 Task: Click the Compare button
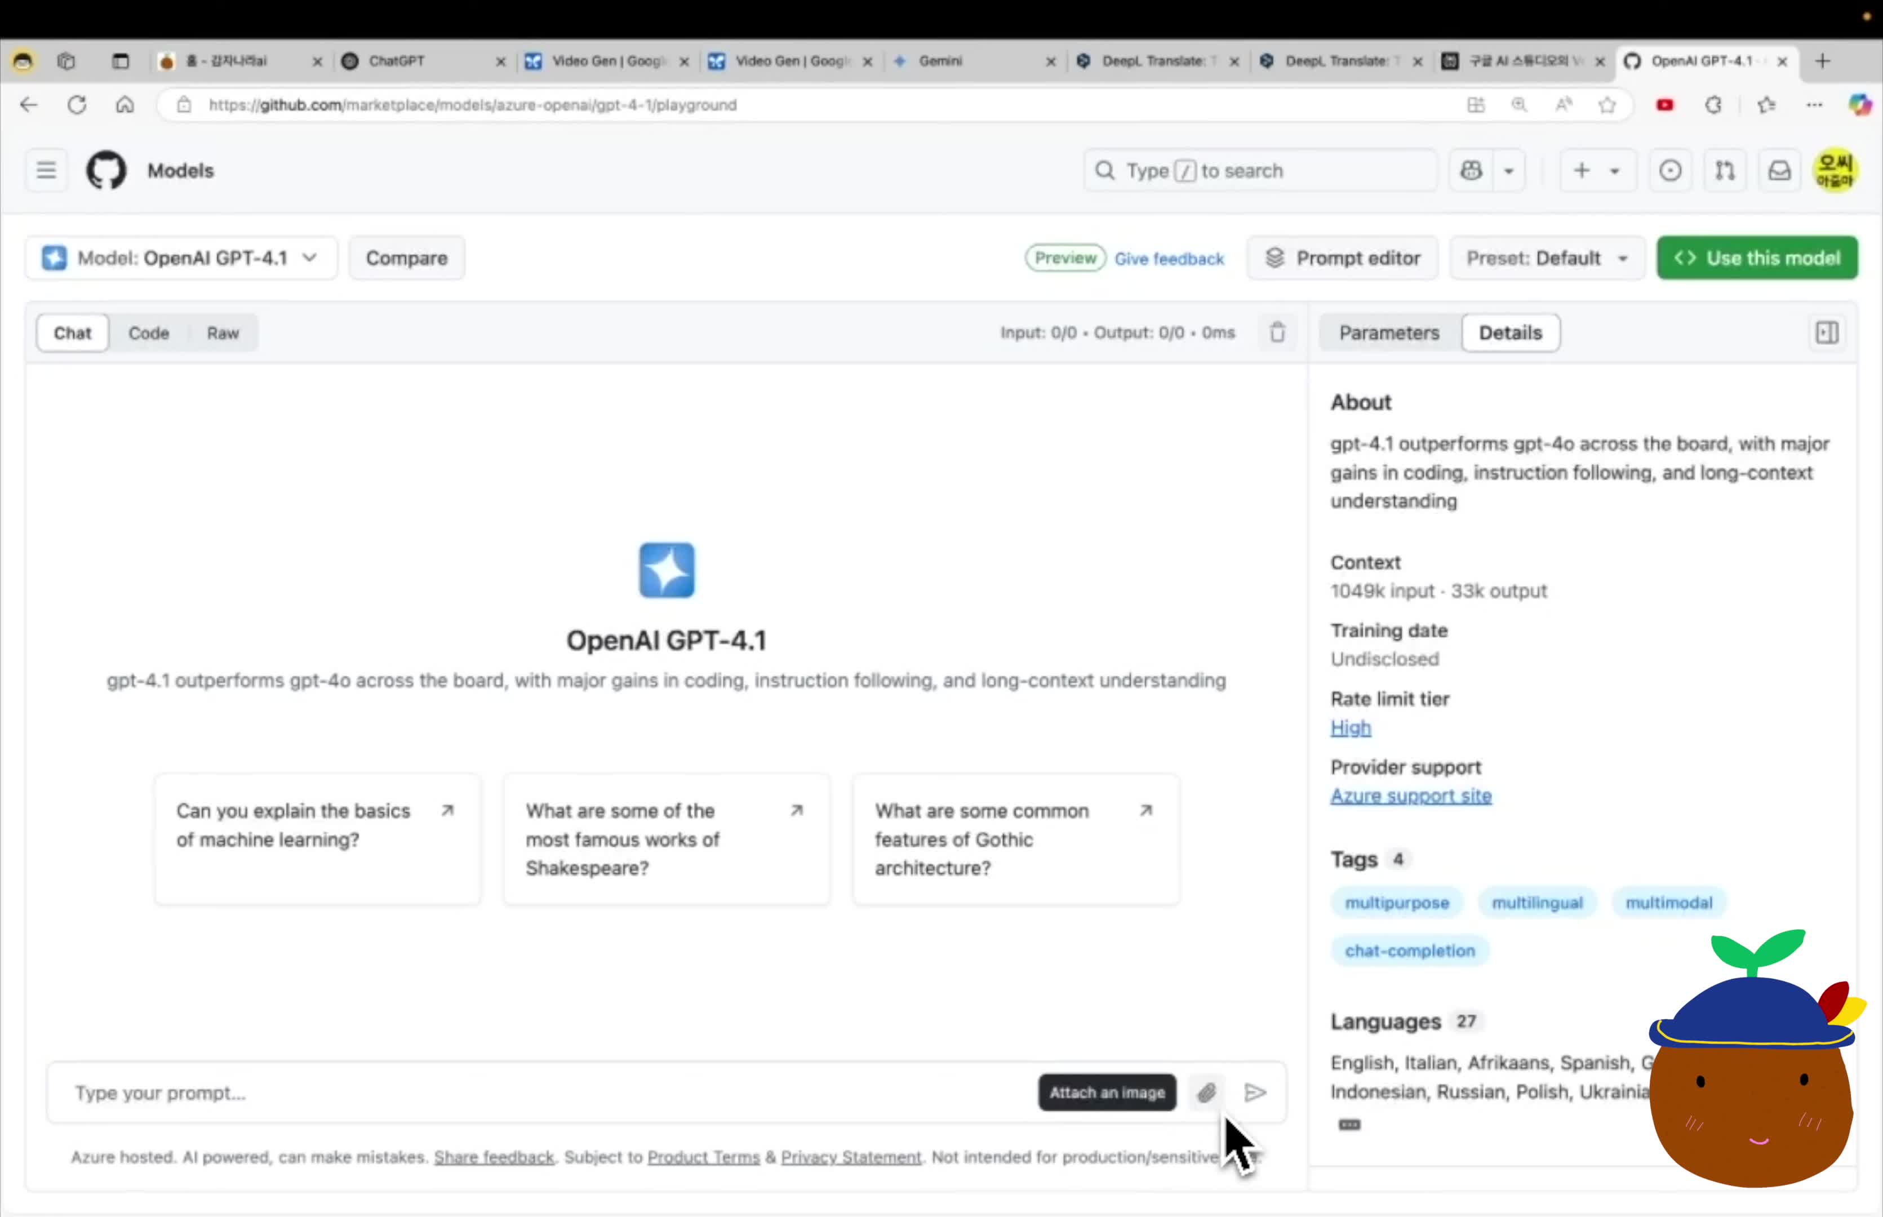(407, 259)
